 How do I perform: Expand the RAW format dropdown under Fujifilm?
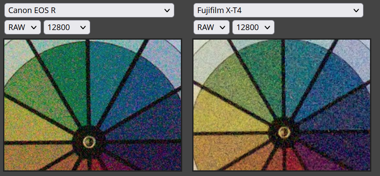(211, 27)
